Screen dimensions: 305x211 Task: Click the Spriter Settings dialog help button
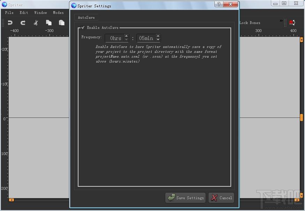click(x=219, y=4)
